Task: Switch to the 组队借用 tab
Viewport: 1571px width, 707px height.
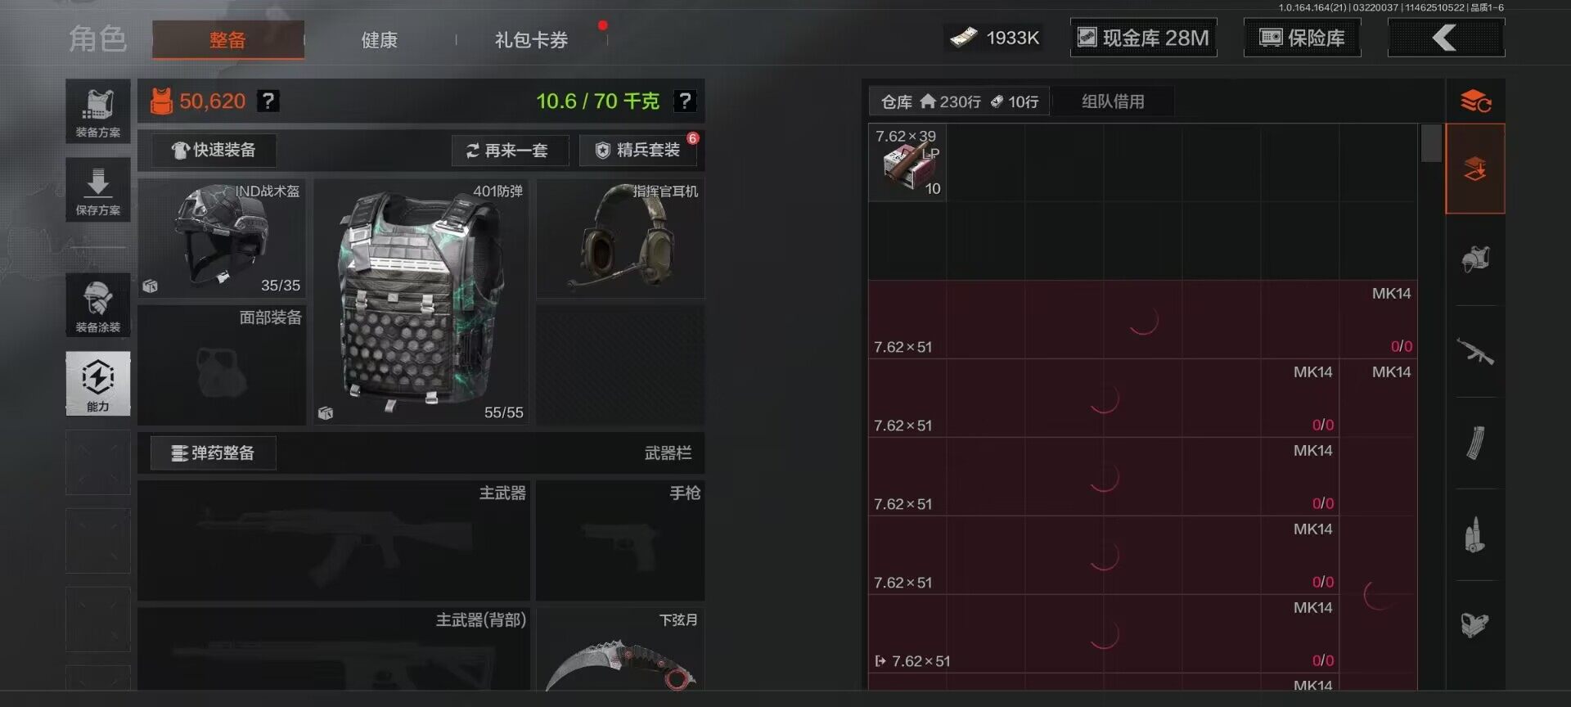Action: (x=1113, y=101)
